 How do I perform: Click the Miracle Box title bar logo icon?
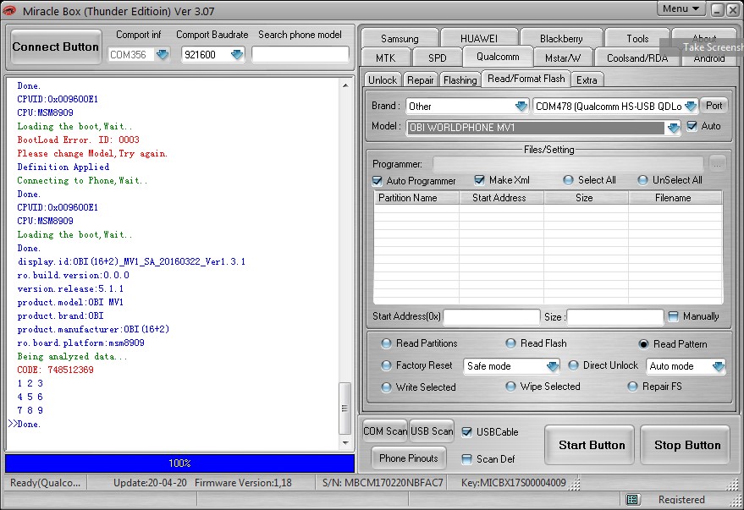[9, 10]
